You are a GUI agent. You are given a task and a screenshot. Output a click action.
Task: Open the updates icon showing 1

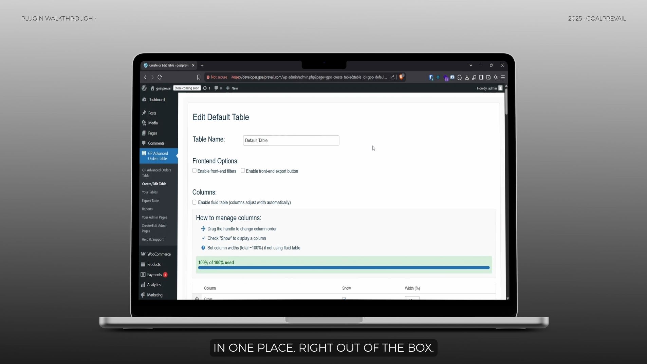coord(206,88)
